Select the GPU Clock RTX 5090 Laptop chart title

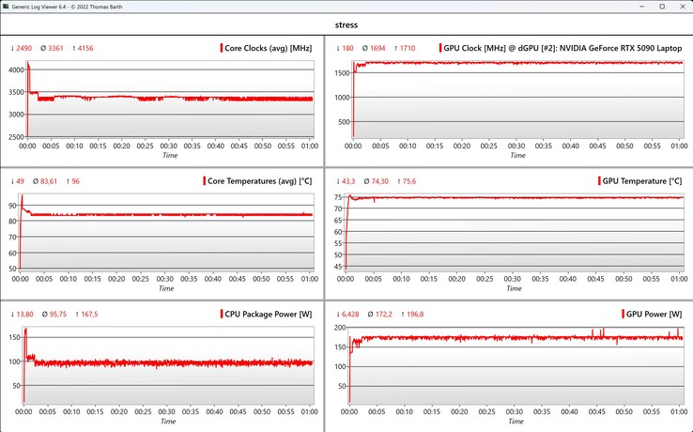point(562,48)
